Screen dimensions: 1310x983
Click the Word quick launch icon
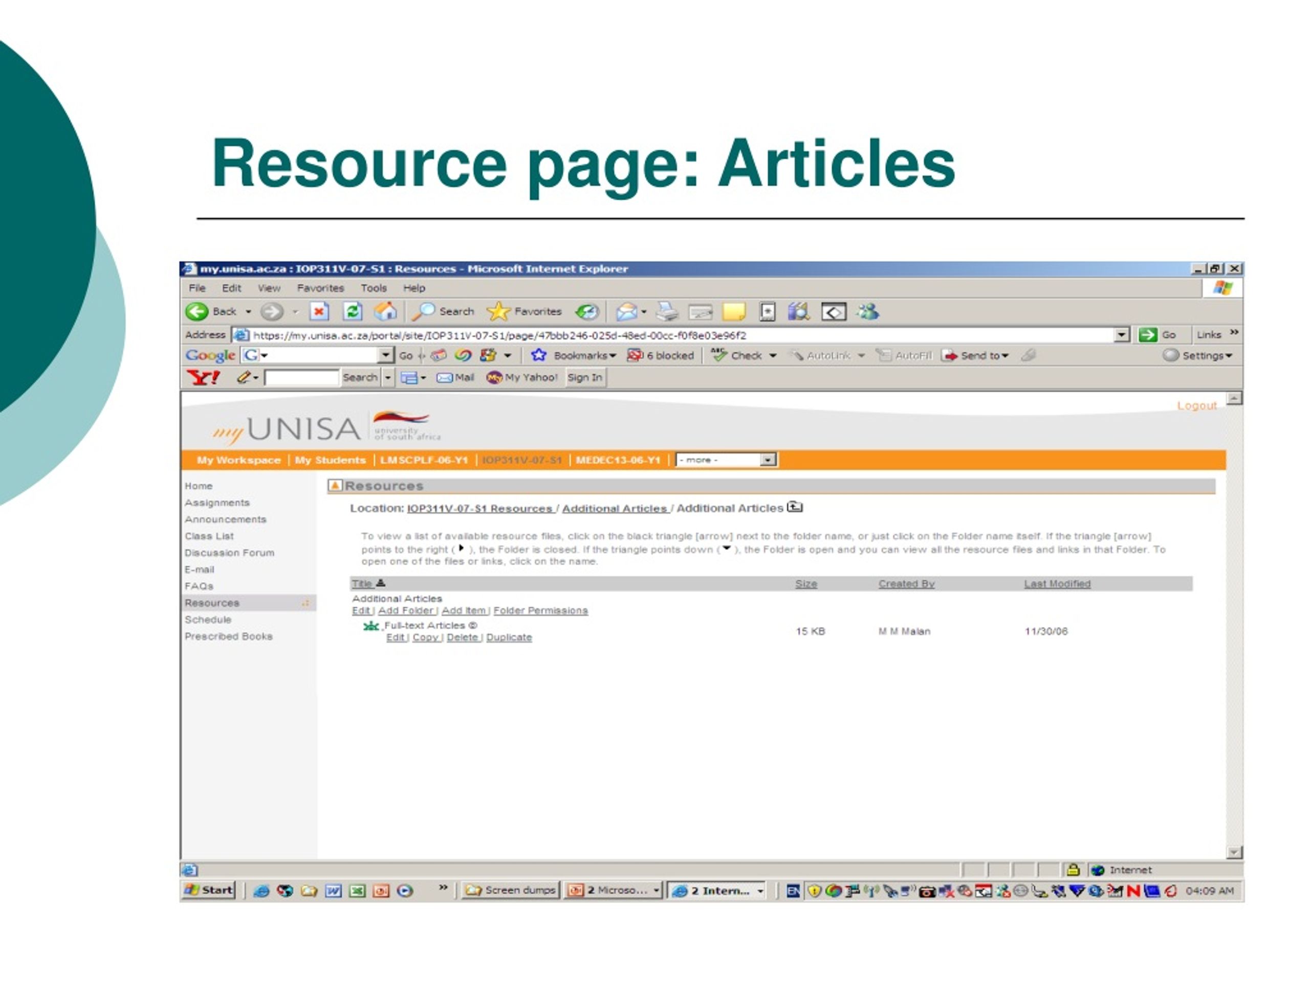(x=334, y=890)
